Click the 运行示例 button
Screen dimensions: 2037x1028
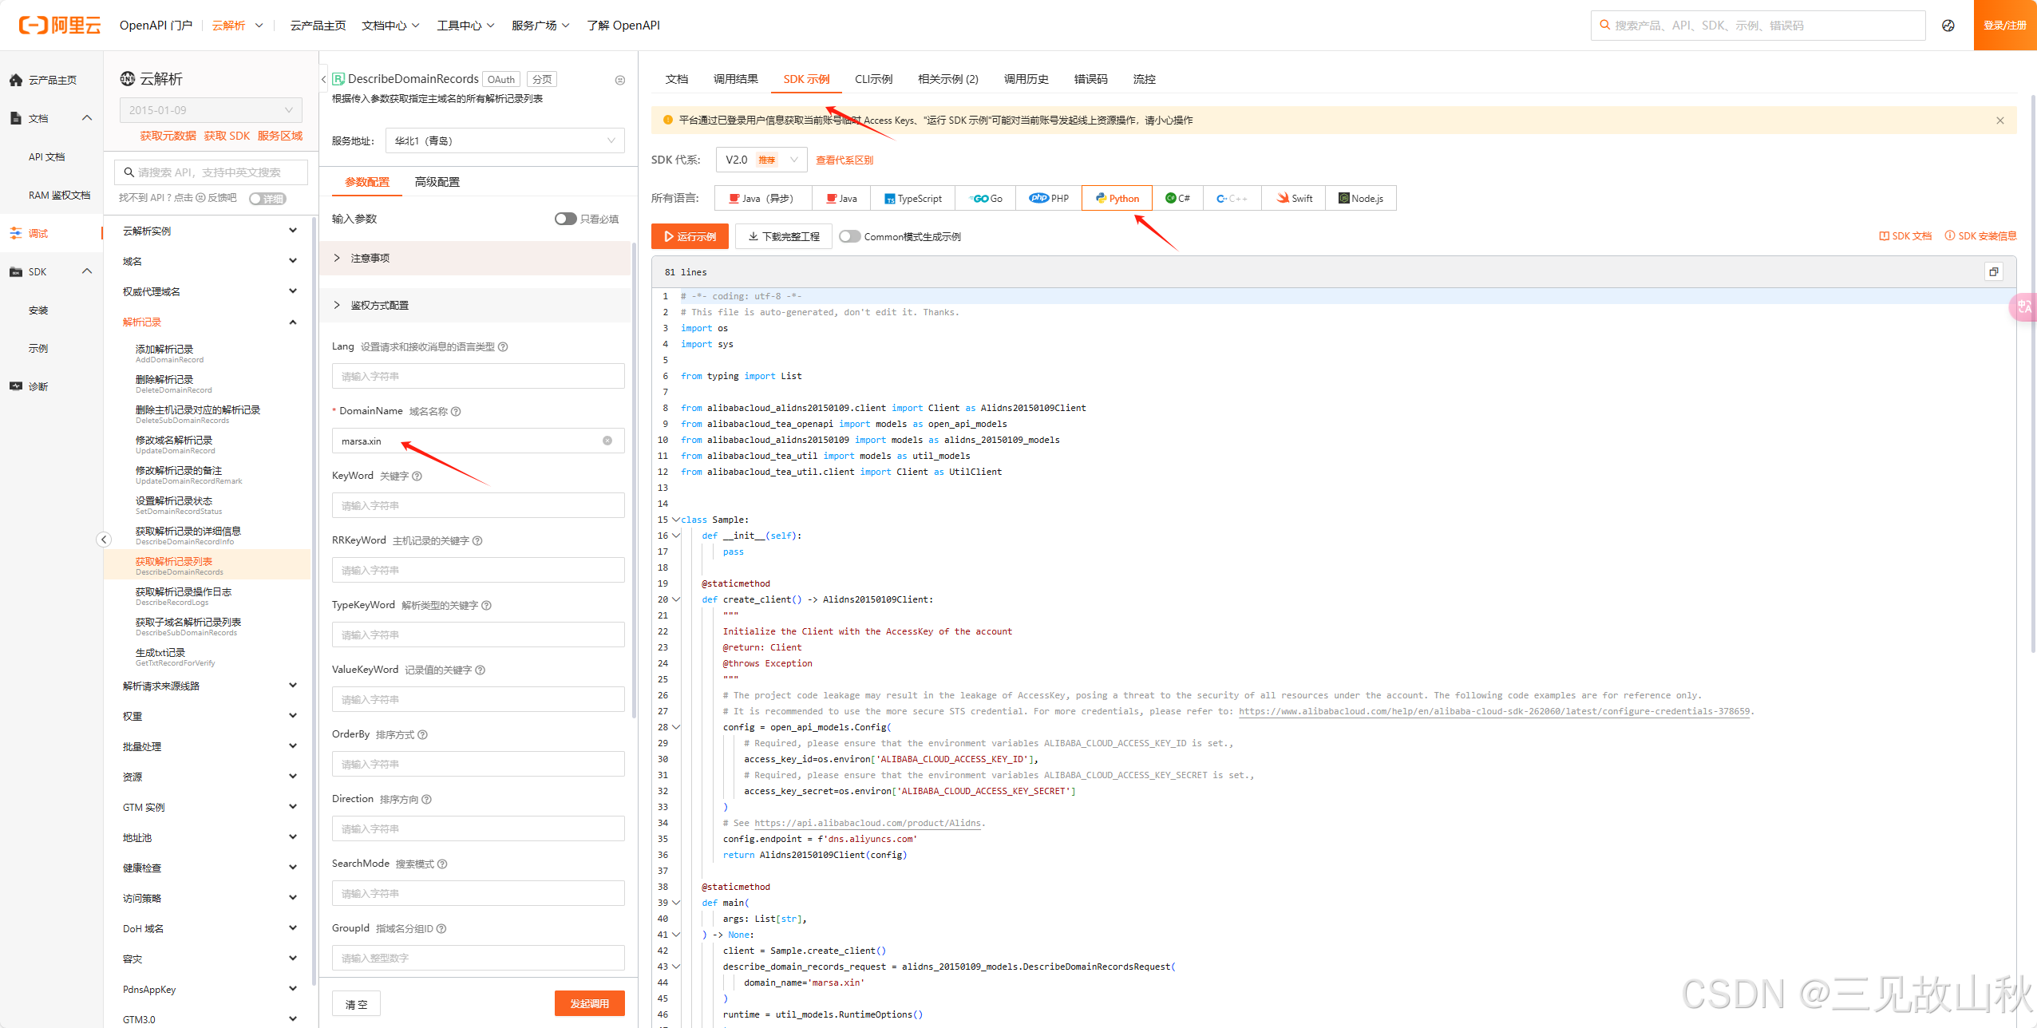coord(690,237)
